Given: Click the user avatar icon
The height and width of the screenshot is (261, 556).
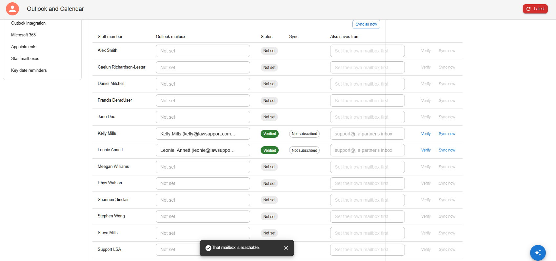Looking at the screenshot, I should (x=12, y=9).
